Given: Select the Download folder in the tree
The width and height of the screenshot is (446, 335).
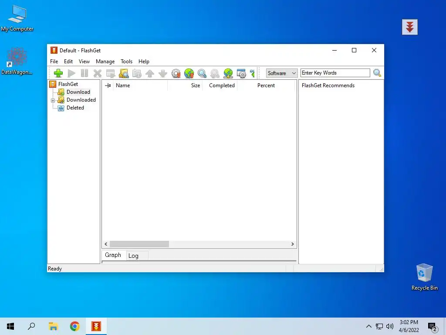Looking at the screenshot, I should 78,92.
